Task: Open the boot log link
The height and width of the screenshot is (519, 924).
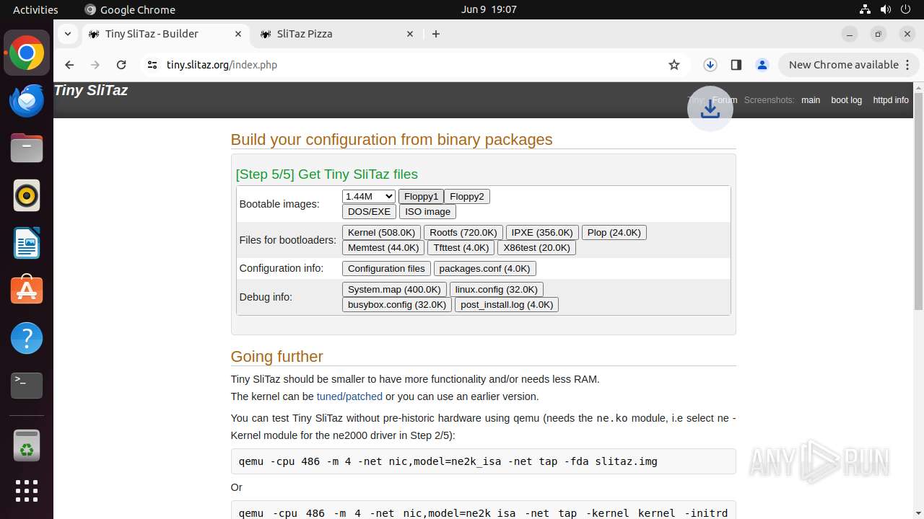Action: tap(846, 100)
